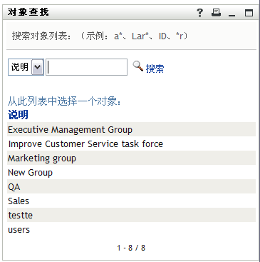This screenshot has height=262, width=260.
Task: Click the print icon in title bar
Action: click(216, 12)
